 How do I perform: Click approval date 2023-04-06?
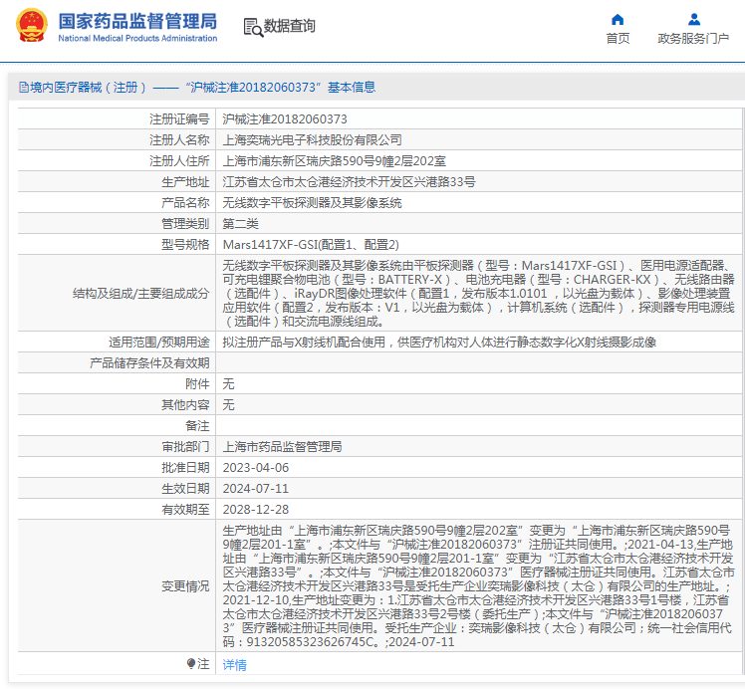[x=256, y=467]
